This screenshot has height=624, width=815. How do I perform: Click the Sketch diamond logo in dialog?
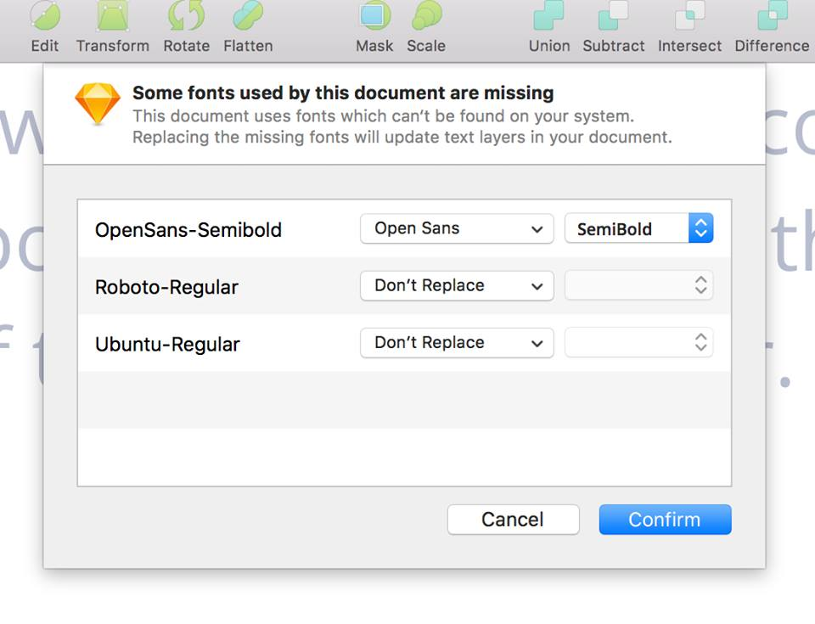(98, 103)
